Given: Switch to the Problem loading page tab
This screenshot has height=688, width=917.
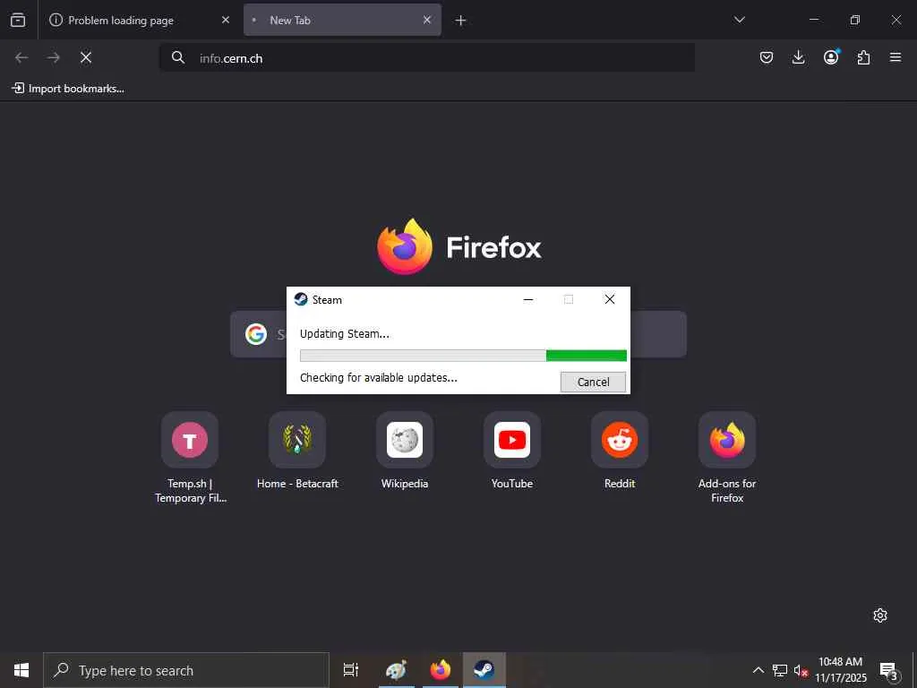Looking at the screenshot, I should click(x=141, y=20).
